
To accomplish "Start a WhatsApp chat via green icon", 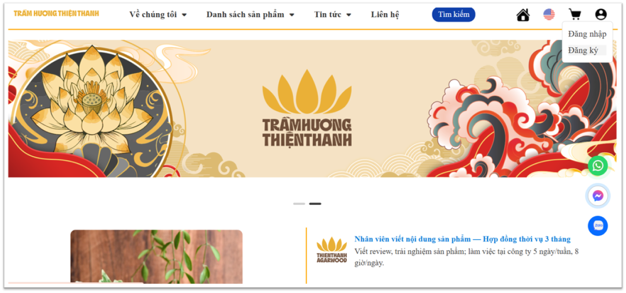I will (x=598, y=165).
